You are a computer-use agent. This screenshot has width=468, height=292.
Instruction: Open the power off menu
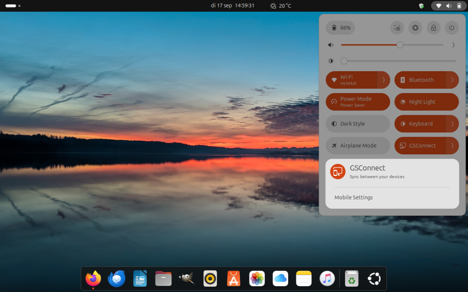pos(452,28)
